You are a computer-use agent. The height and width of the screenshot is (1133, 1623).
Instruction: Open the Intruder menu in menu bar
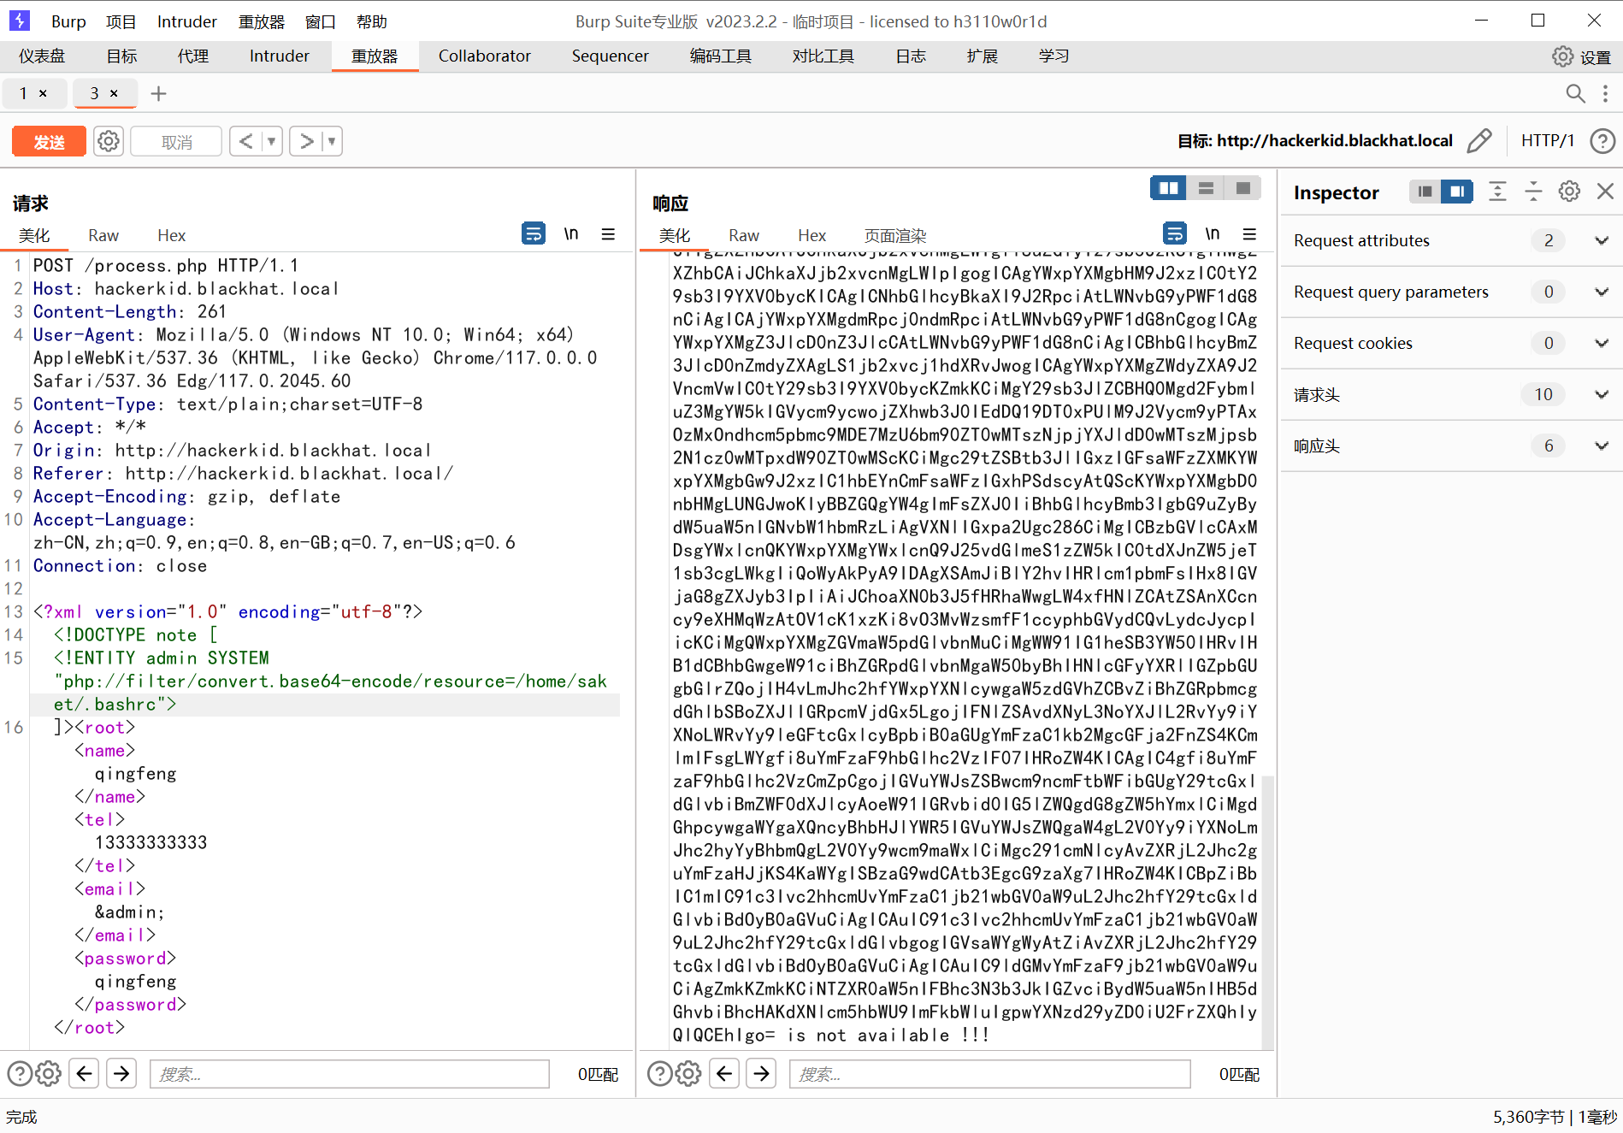click(x=186, y=21)
